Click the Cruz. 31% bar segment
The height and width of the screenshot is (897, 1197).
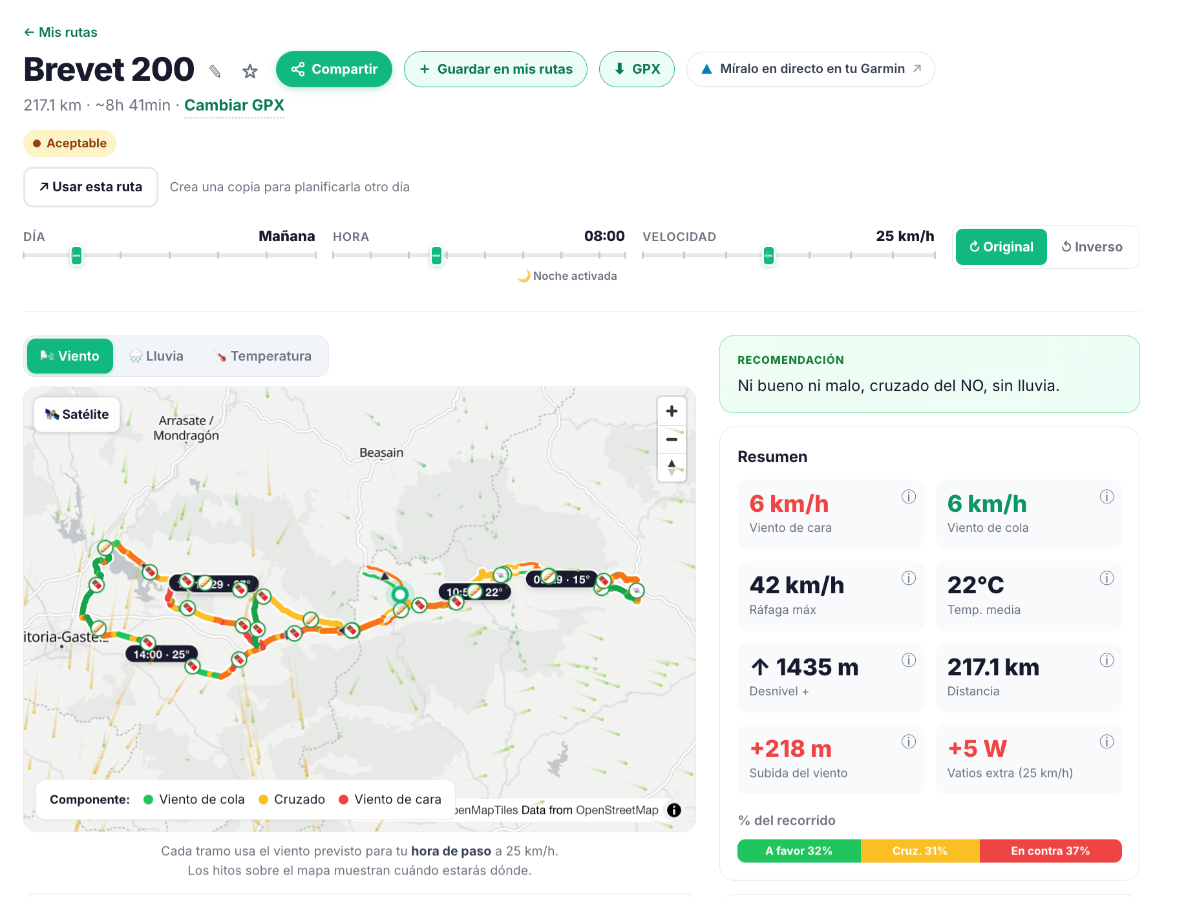pyautogui.click(x=920, y=851)
